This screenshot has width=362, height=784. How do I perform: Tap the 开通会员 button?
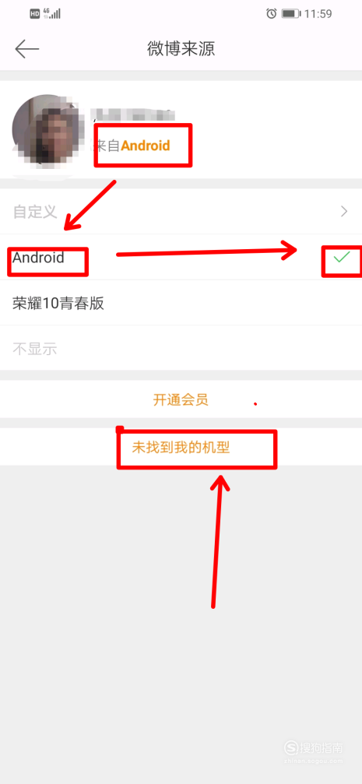[181, 399]
